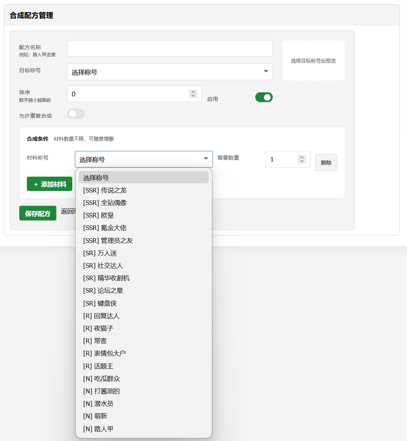Select option [N] 打酱油的
Screen dimensions: 407x441
click(x=144, y=391)
